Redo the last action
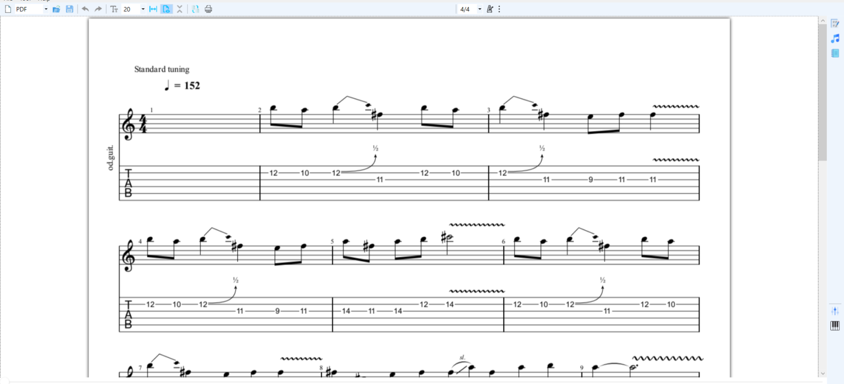844x384 pixels. [x=98, y=9]
